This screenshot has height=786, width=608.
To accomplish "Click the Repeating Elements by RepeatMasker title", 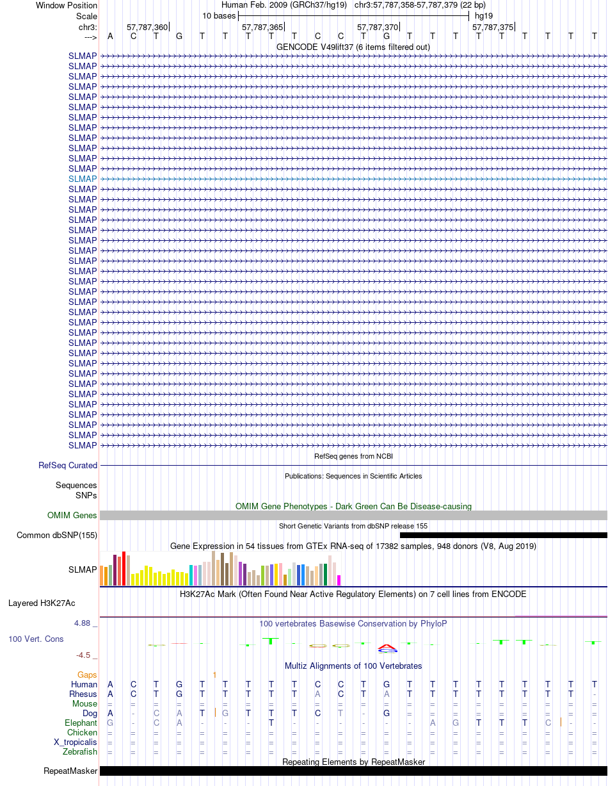I will point(353,762).
